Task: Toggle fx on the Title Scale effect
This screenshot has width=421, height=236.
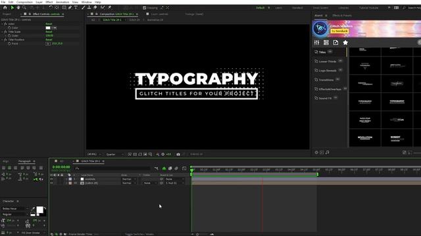Action: click(5, 32)
